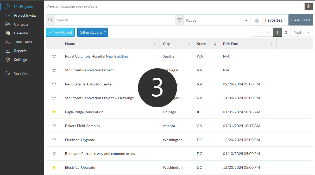This screenshot has width=315, height=175.
Task: Open Bakers Field Complex project
Action: 83,126
